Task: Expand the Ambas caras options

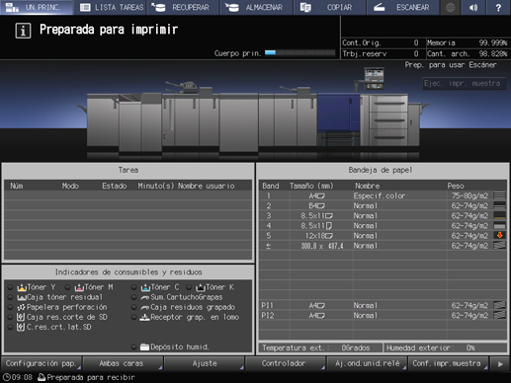Action: 123,363
